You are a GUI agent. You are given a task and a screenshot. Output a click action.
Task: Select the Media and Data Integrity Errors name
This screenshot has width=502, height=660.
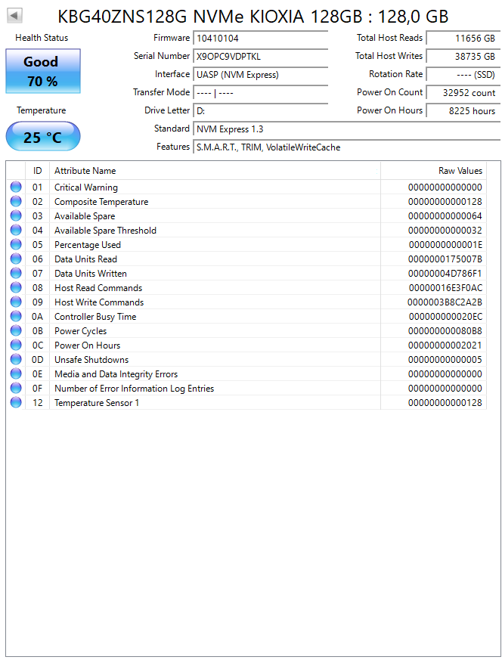(116, 373)
